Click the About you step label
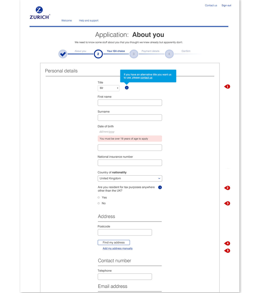The height and width of the screenshot is (293, 260). pos(81,51)
